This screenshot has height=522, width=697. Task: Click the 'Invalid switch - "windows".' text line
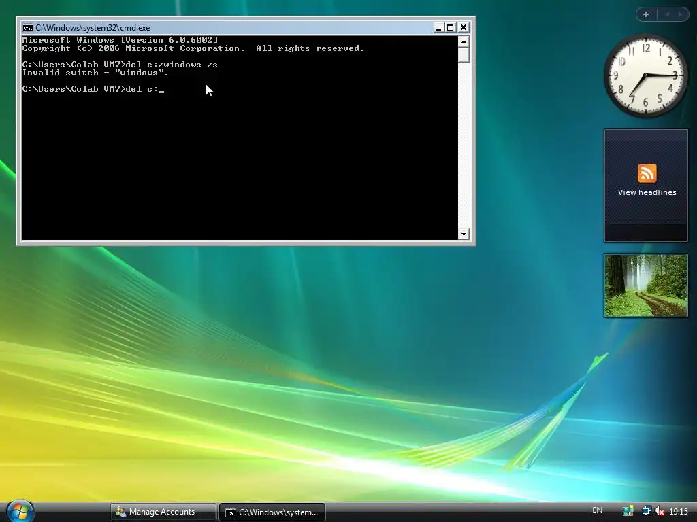tap(95, 73)
